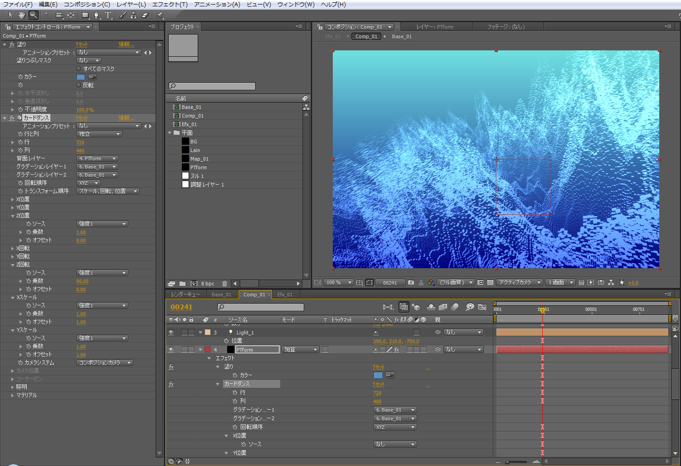681x466 pixels.
Task: Hide the Light_1 layer with eye icon
Action: tap(171, 333)
